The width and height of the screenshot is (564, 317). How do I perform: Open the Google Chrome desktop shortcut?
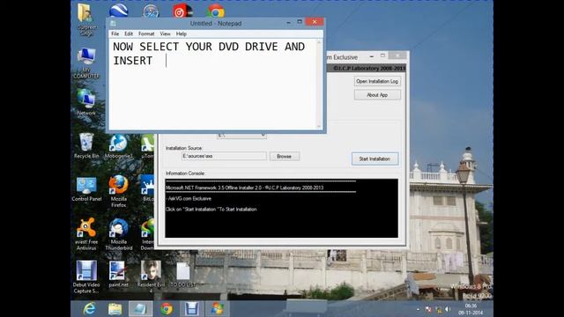[215, 11]
